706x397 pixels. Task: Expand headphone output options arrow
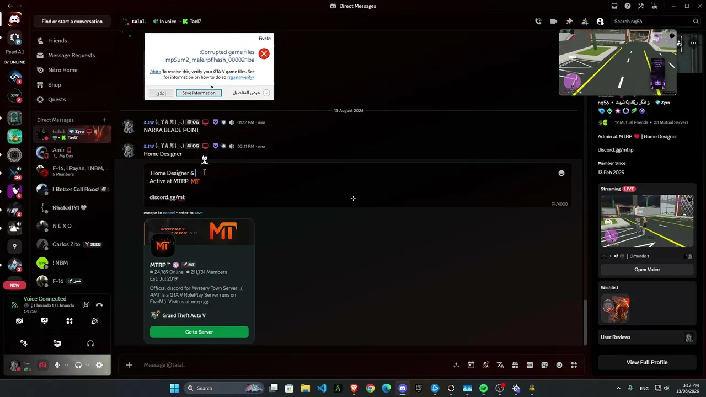pyautogui.click(x=87, y=365)
